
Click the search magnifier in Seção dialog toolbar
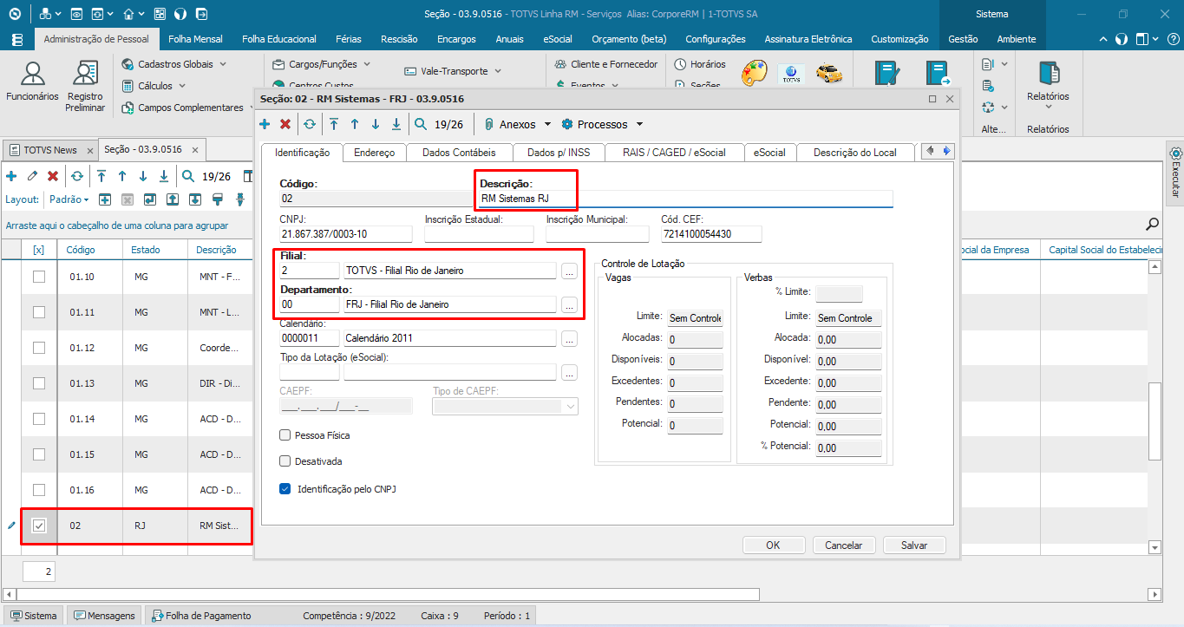(x=421, y=124)
